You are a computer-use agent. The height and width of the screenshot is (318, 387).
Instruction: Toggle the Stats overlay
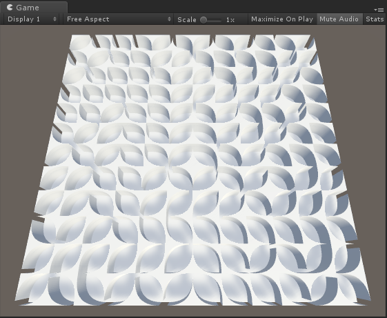coord(375,19)
